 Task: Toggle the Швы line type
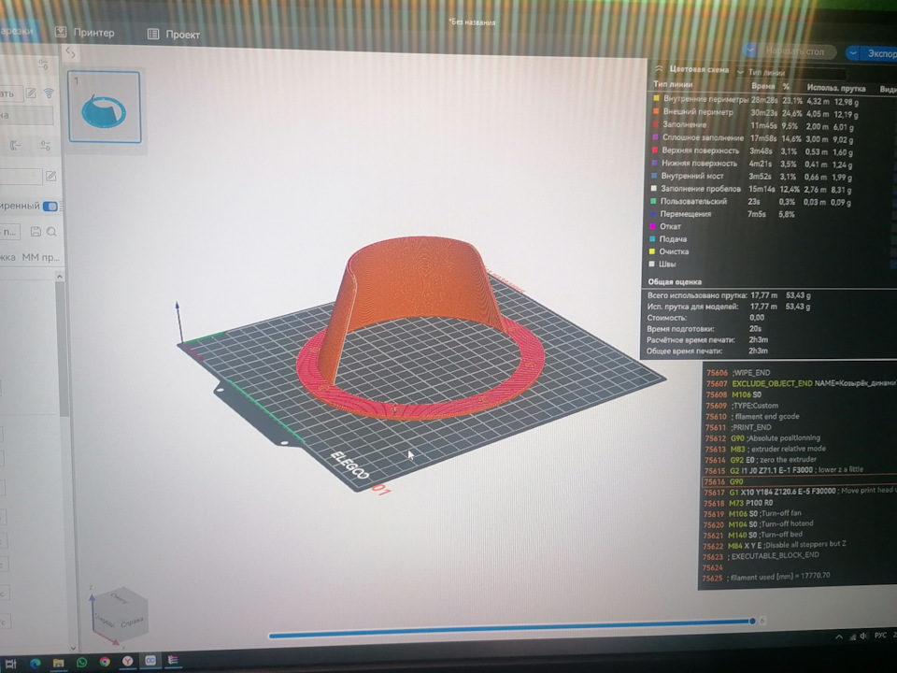[662, 265]
